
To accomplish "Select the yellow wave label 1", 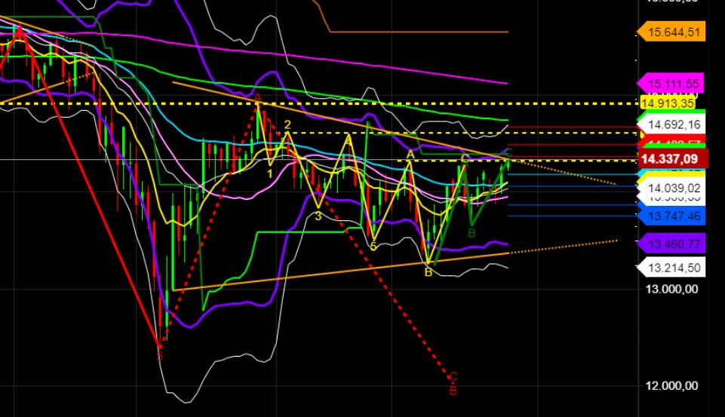I will pos(270,174).
